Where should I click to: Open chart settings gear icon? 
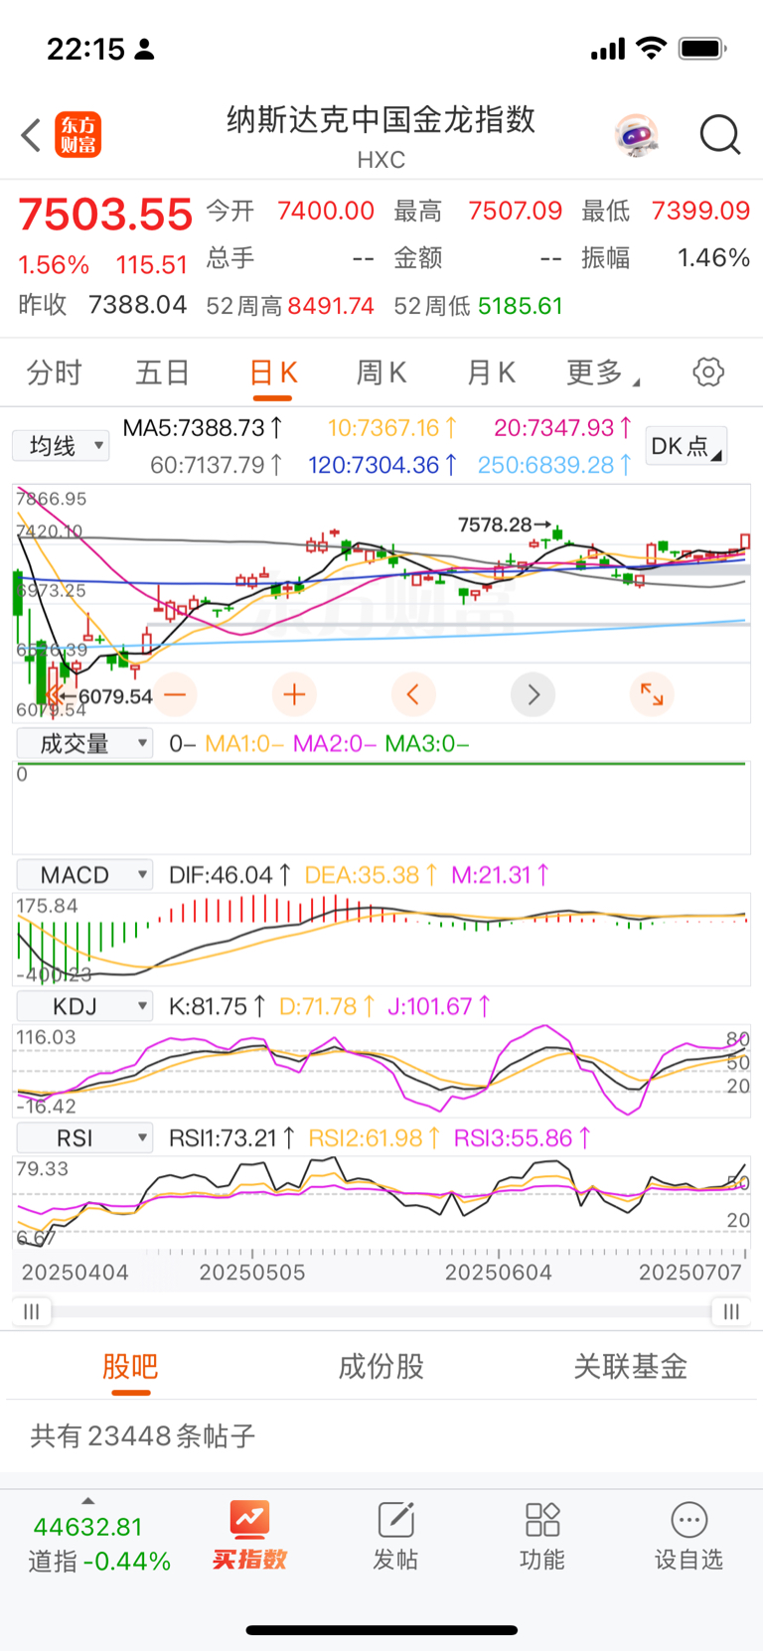pyautogui.click(x=708, y=373)
